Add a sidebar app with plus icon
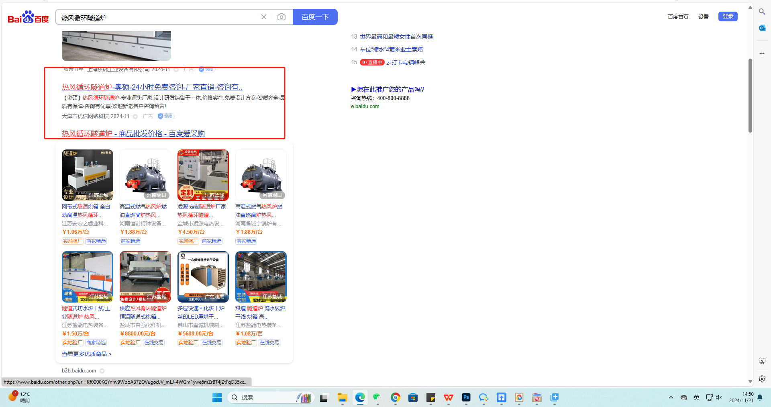771x407 pixels. point(762,53)
